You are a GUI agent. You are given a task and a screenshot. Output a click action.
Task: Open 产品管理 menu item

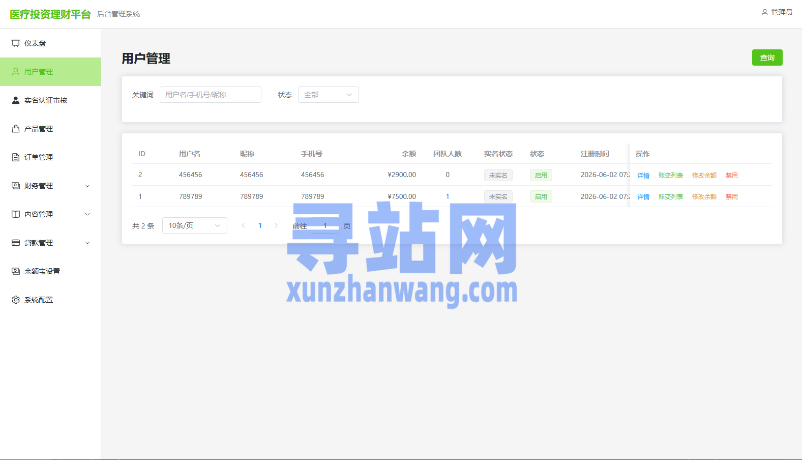[50, 129]
